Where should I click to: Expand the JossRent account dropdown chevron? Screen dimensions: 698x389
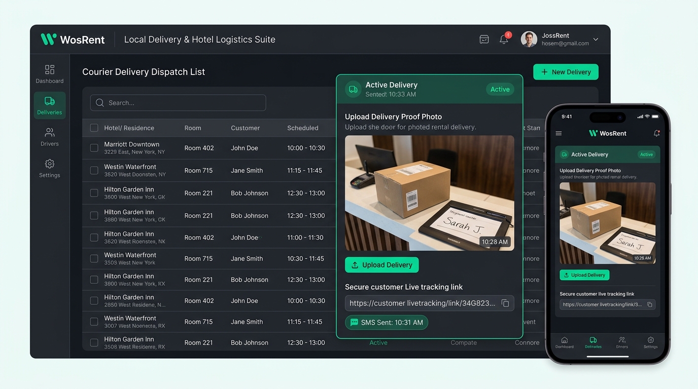596,40
